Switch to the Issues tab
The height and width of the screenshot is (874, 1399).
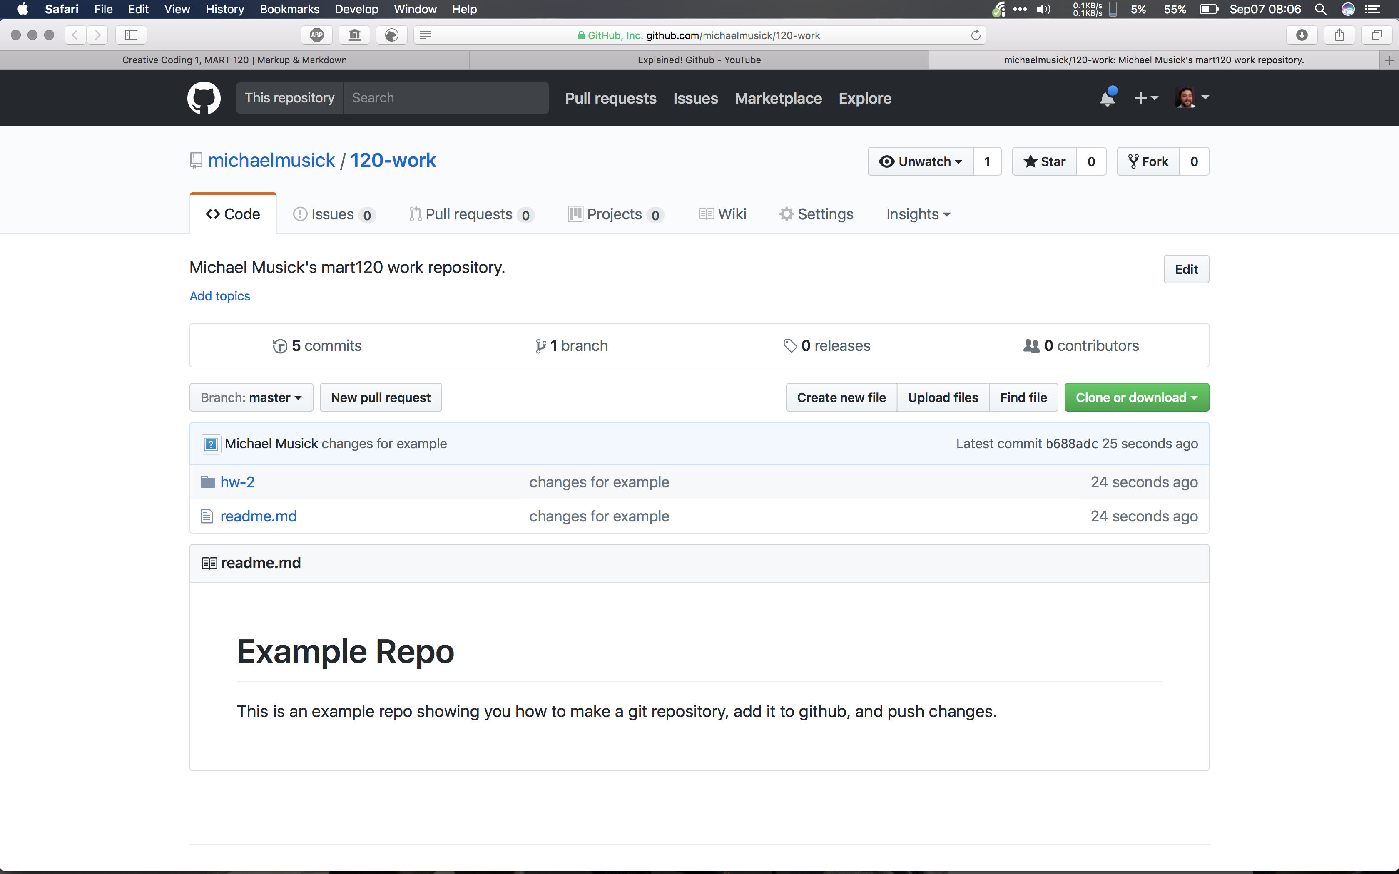pyautogui.click(x=334, y=214)
